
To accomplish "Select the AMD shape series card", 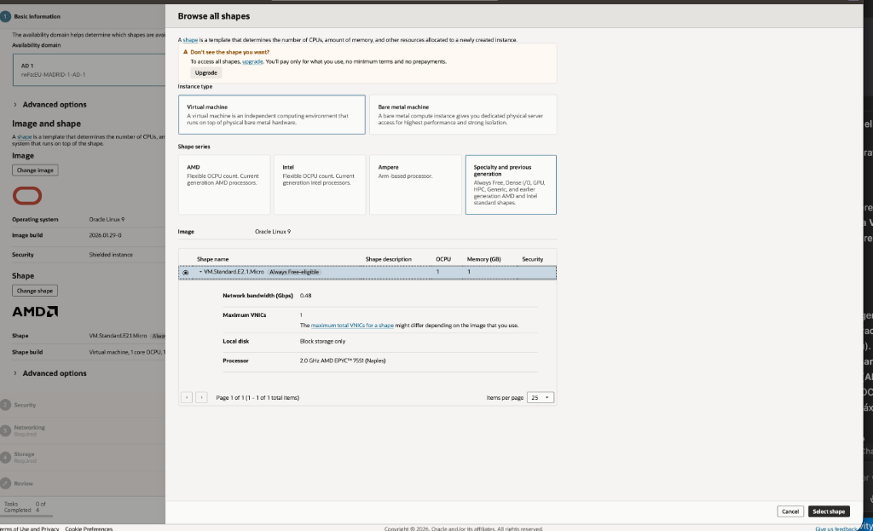I will click(223, 184).
